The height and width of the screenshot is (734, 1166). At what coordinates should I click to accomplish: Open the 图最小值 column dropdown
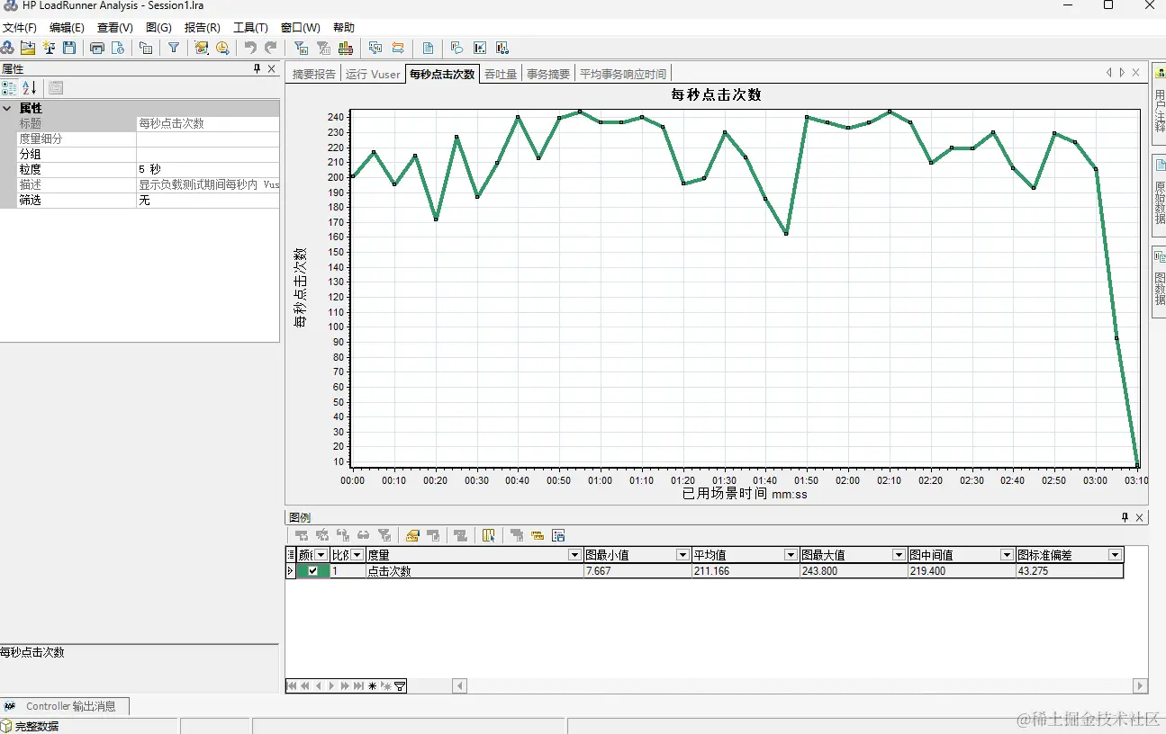point(682,555)
